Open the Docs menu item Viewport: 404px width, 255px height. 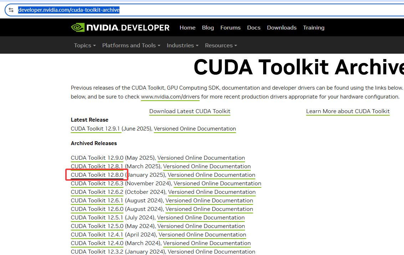(254, 27)
